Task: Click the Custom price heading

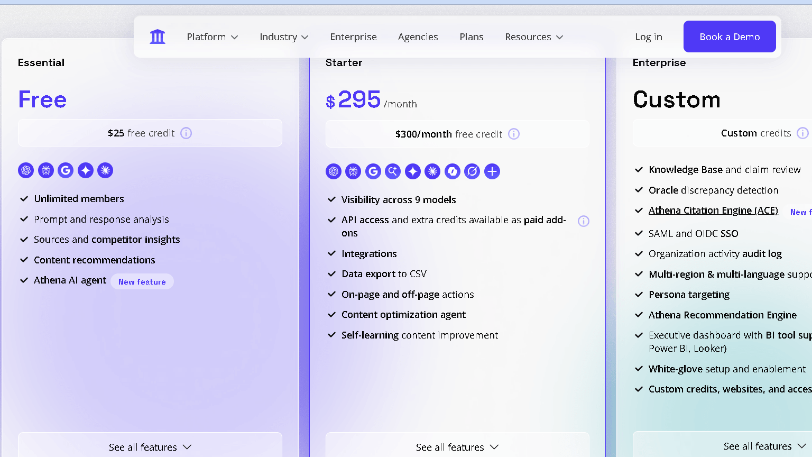Action: (677, 99)
